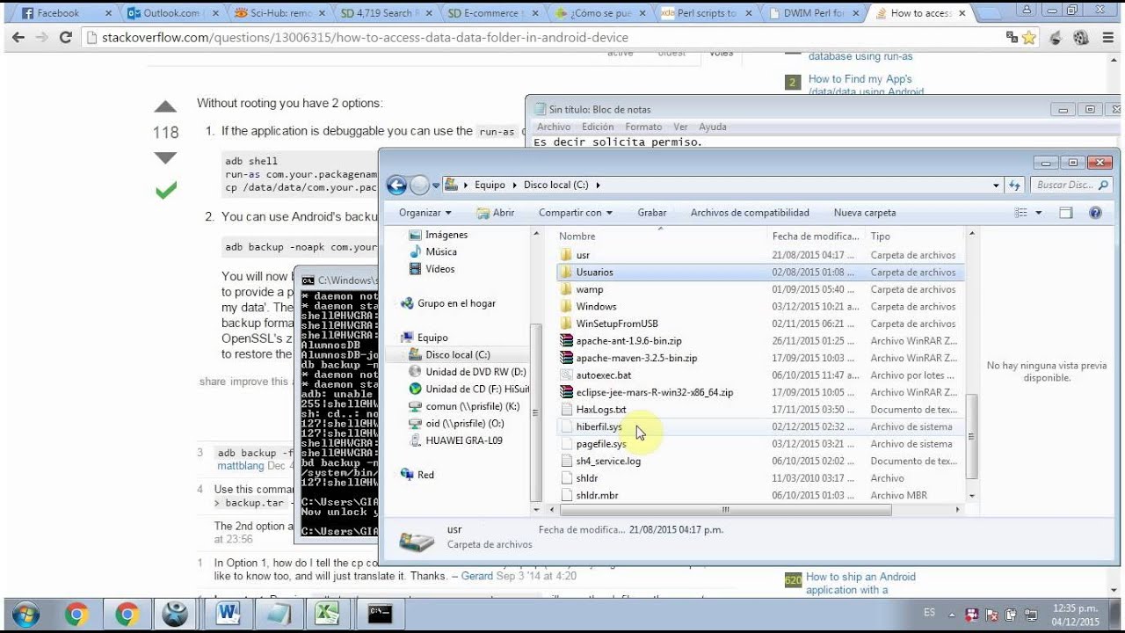Image resolution: width=1125 pixels, height=633 pixels.
Task: Upvote the Stack Overflow answer
Action: (x=165, y=107)
